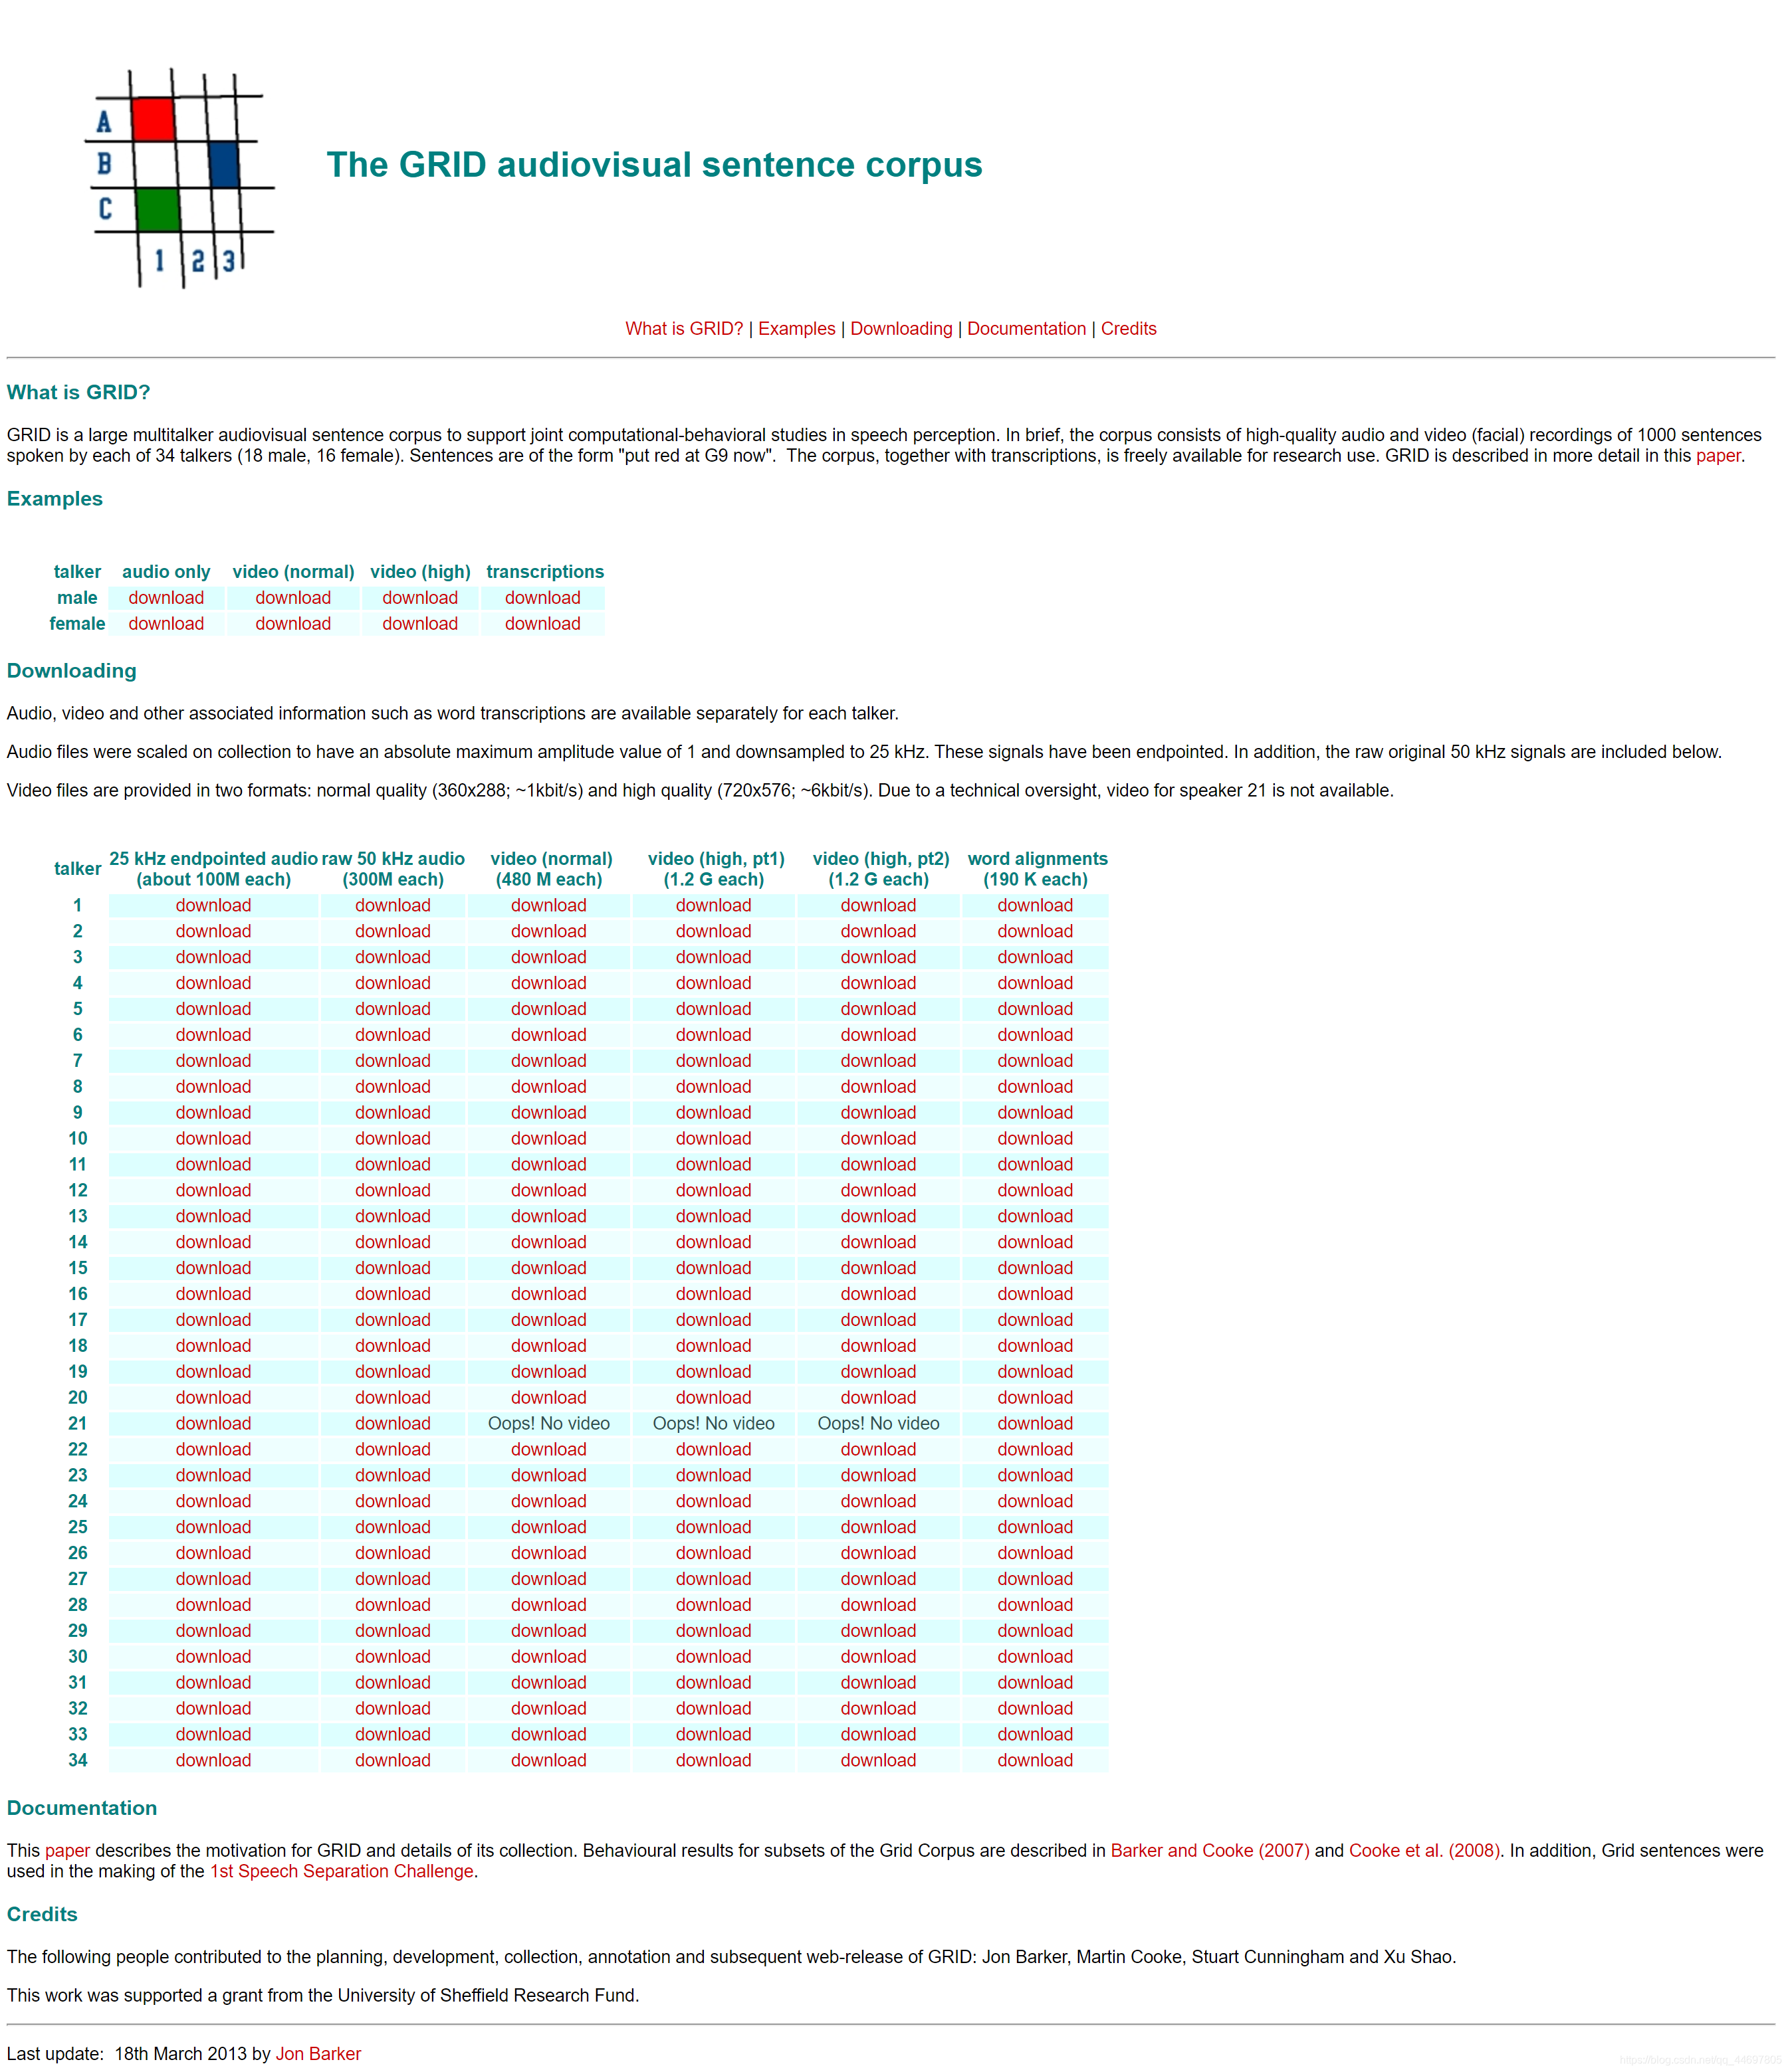The image size is (1788, 2072).
Task: Open the Barker and Cooke (2007) reference
Action: [1210, 1851]
